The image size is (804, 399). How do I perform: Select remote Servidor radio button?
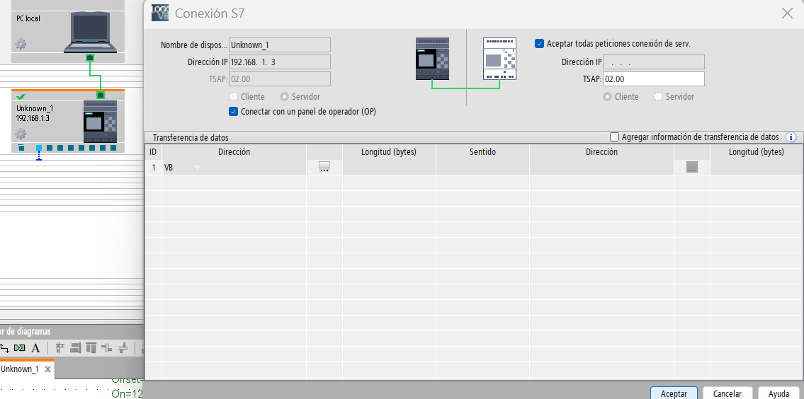(658, 96)
